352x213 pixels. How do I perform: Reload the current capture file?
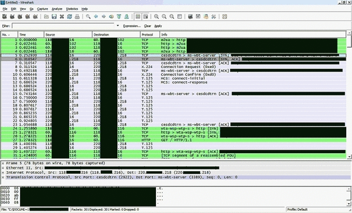click(x=69, y=16)
